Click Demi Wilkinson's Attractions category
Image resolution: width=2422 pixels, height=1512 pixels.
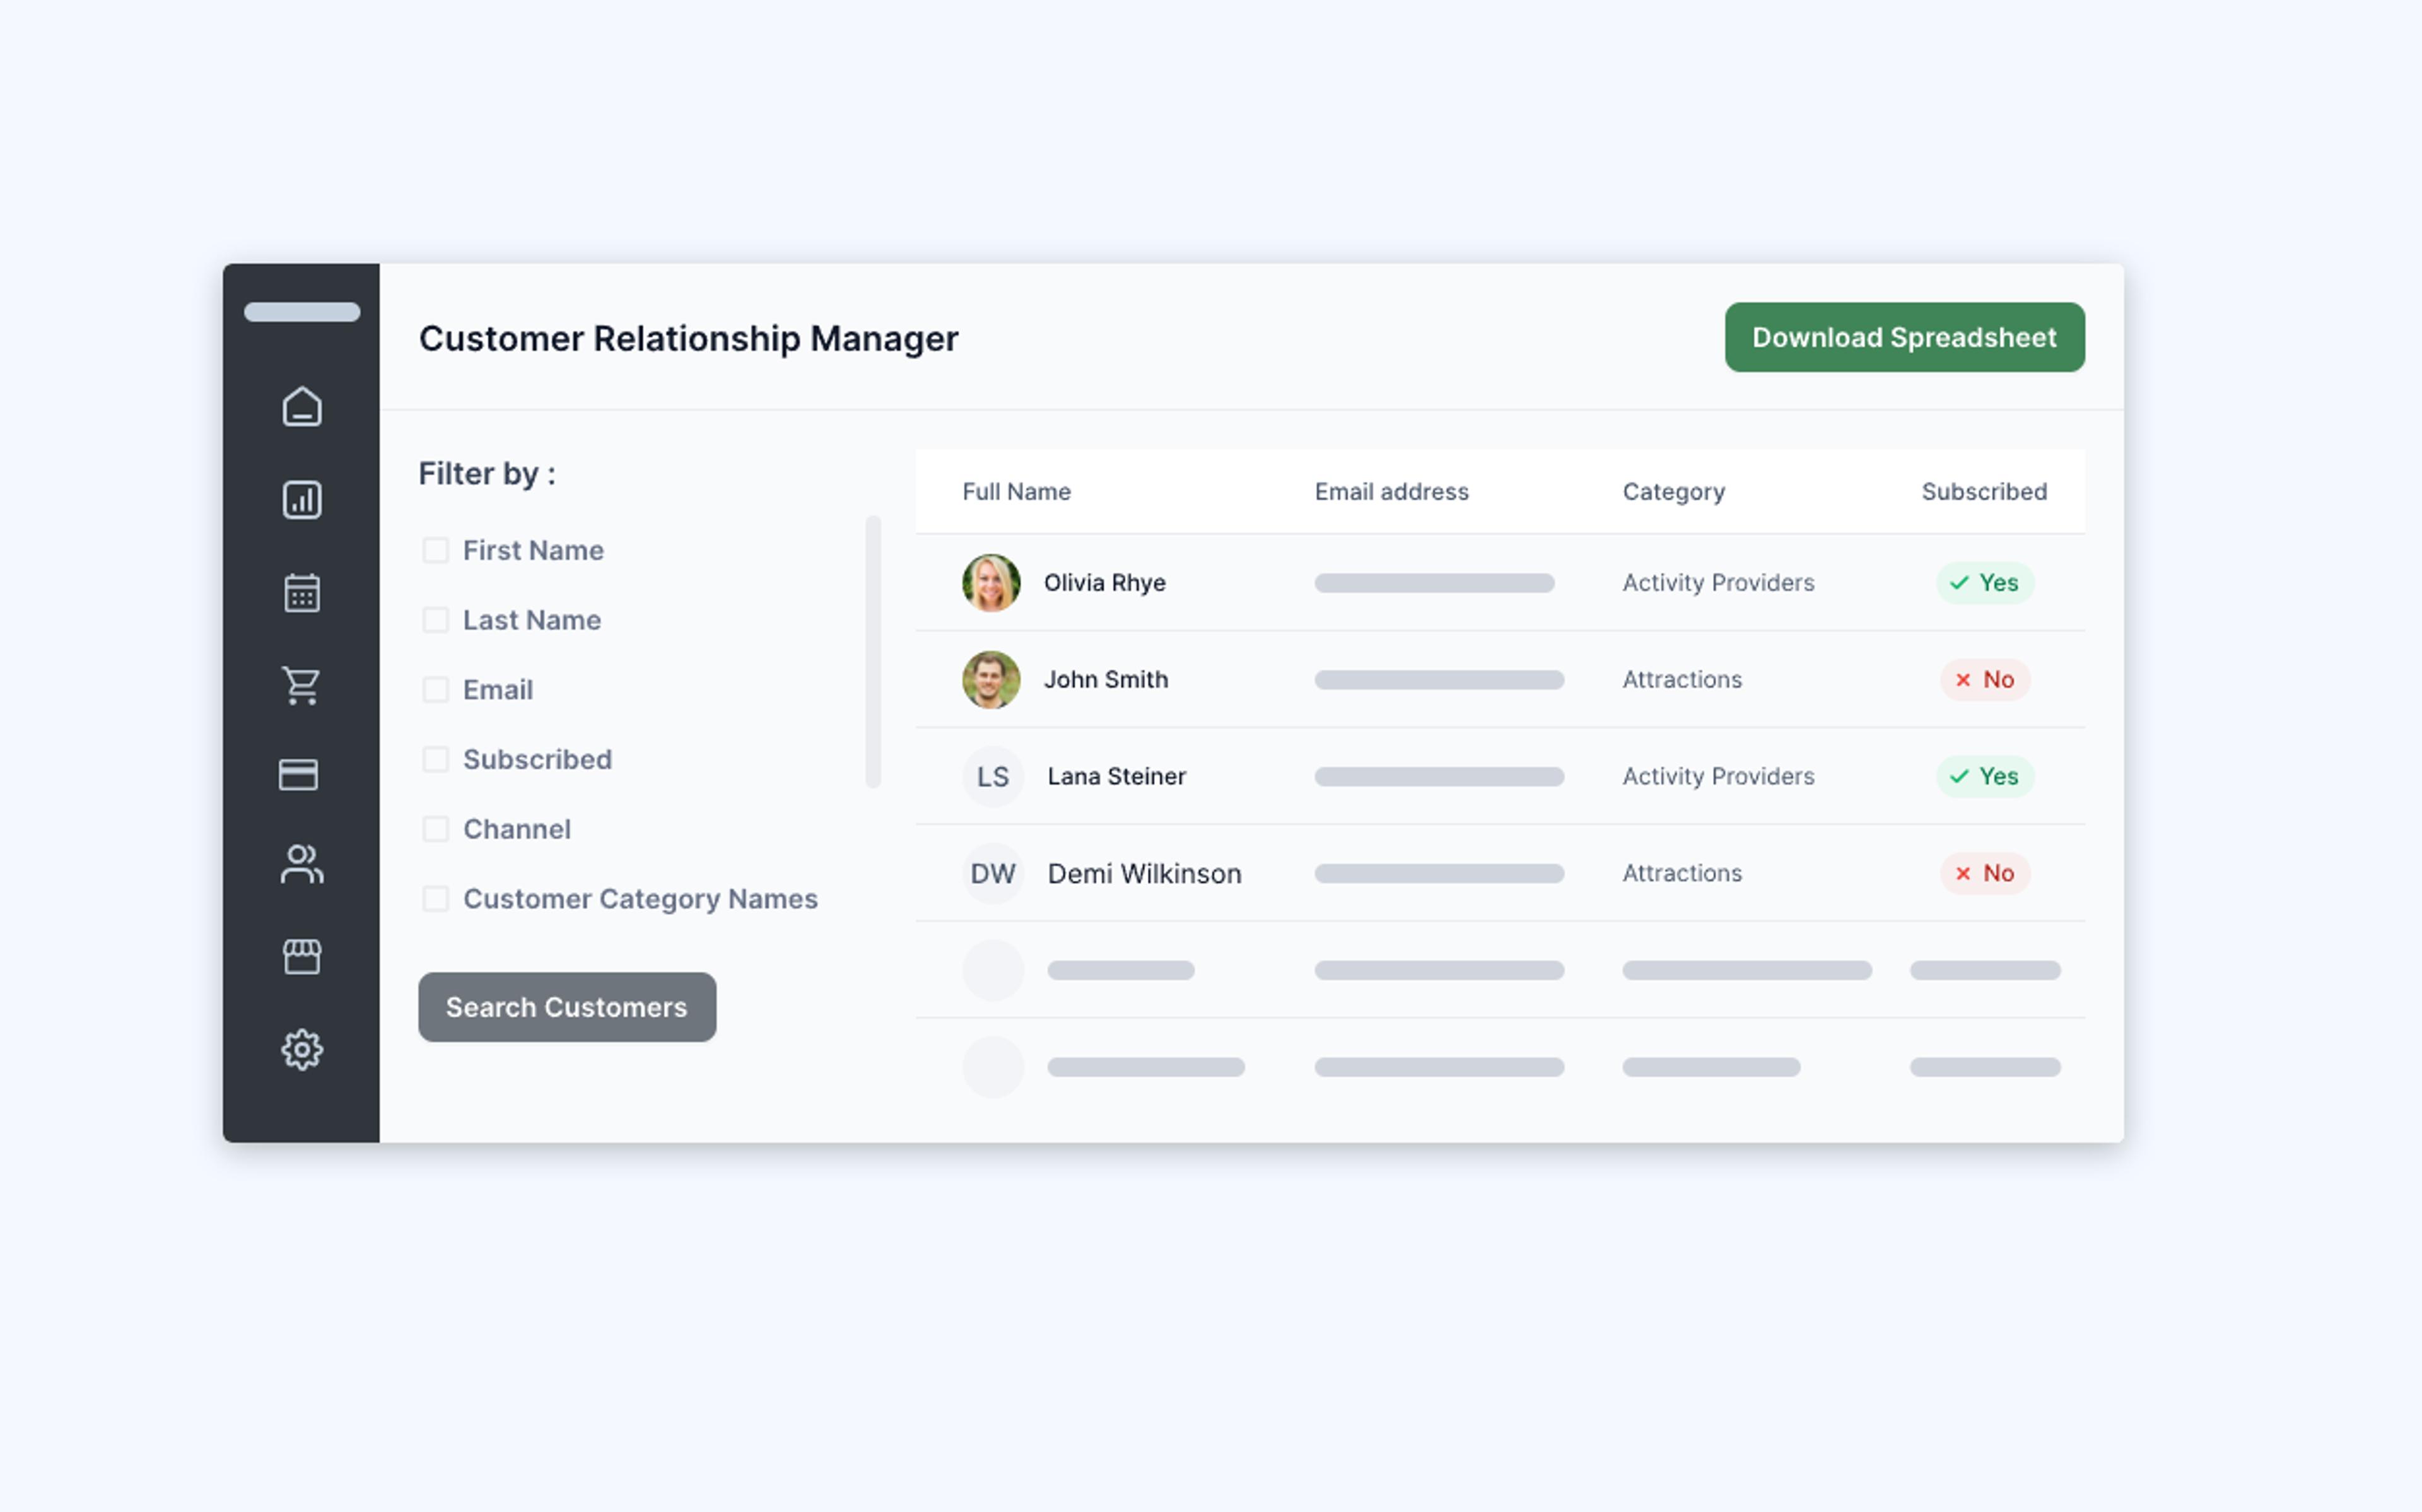(1682, 874)
